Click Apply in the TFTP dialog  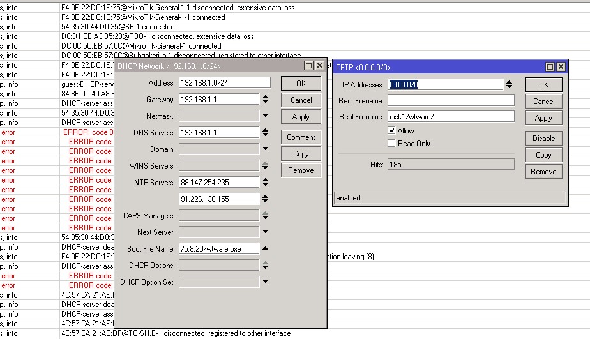coord(543,118)
